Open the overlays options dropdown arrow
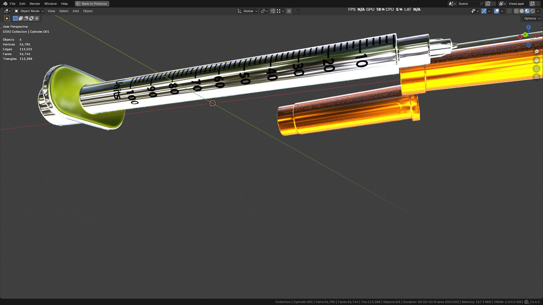The width and height of the screenshot is (543, 305). [x=502, y=11]
